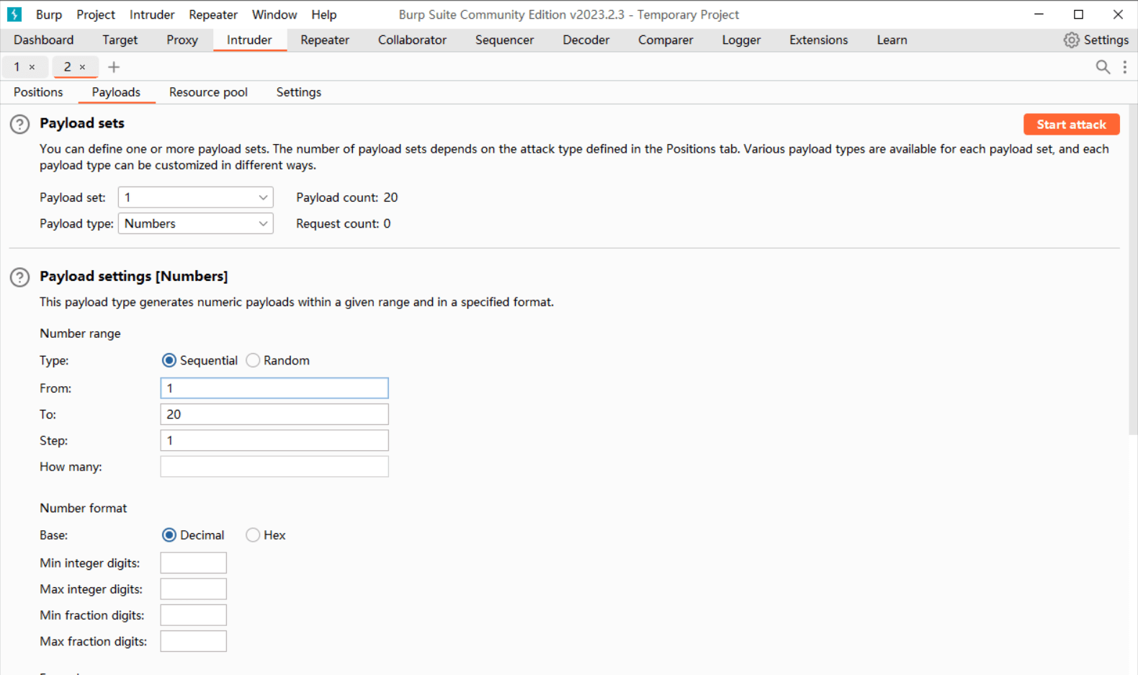Select Hex as the number base
Viewport: 1138px width, 675px height.
253,535
